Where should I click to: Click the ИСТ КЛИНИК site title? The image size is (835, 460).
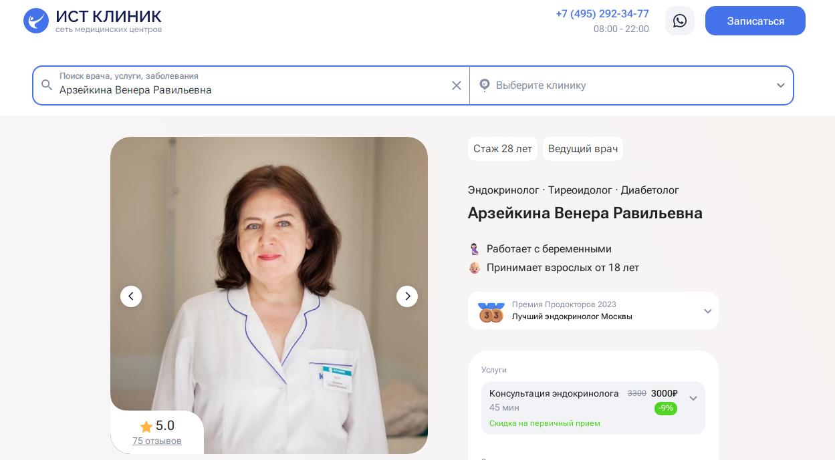click(108, 17)
